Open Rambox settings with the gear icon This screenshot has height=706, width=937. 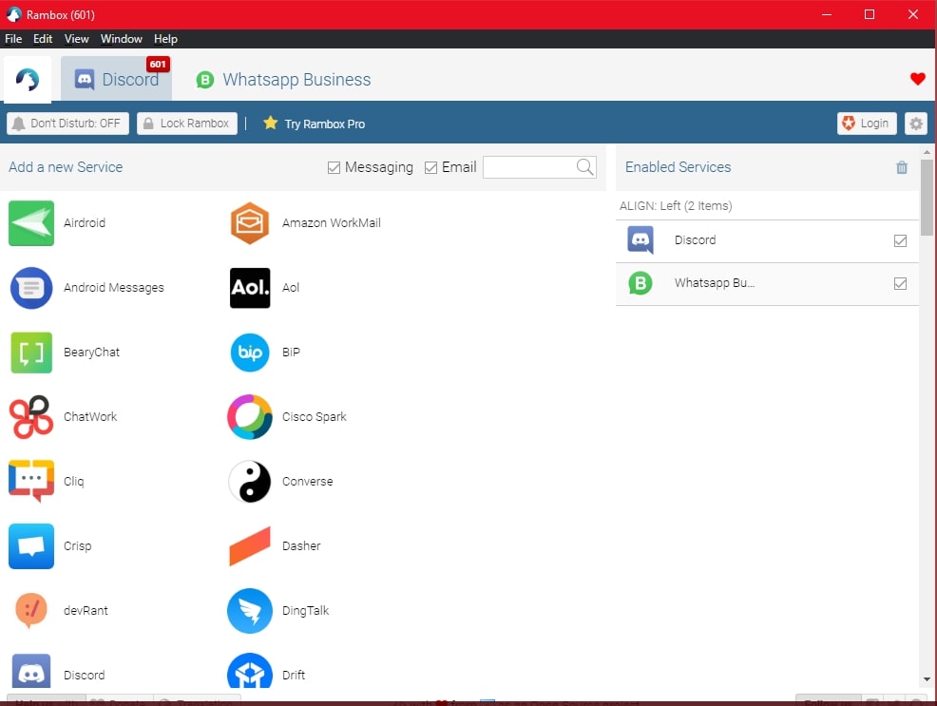click(x=915, y=123)
